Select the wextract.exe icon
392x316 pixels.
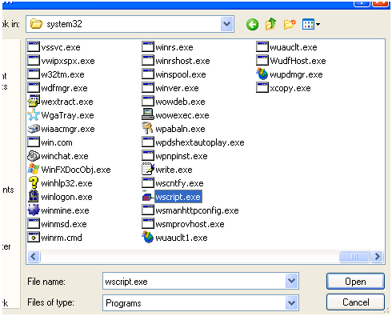click(34, 102)
